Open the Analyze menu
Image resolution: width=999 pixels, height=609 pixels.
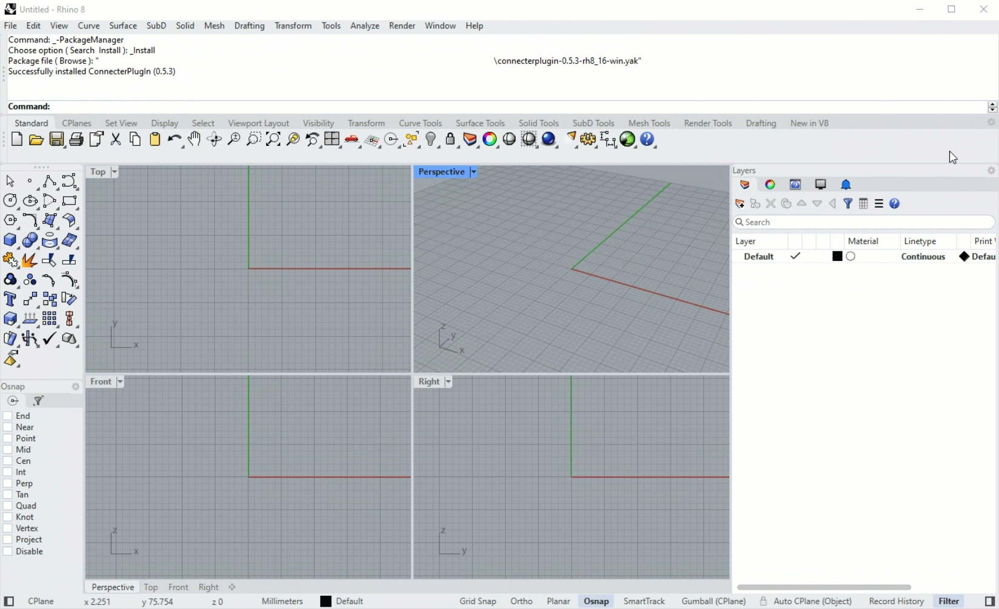[365, 25]
